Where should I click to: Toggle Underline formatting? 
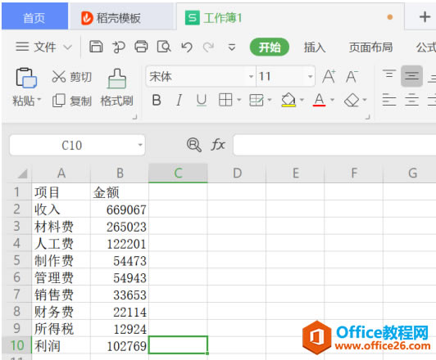[x=202, y=100]
